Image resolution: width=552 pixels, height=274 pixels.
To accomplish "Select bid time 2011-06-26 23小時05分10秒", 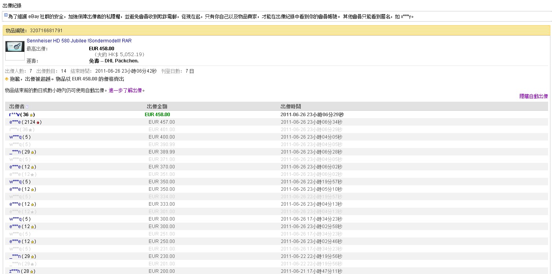I will pos(311,189).
